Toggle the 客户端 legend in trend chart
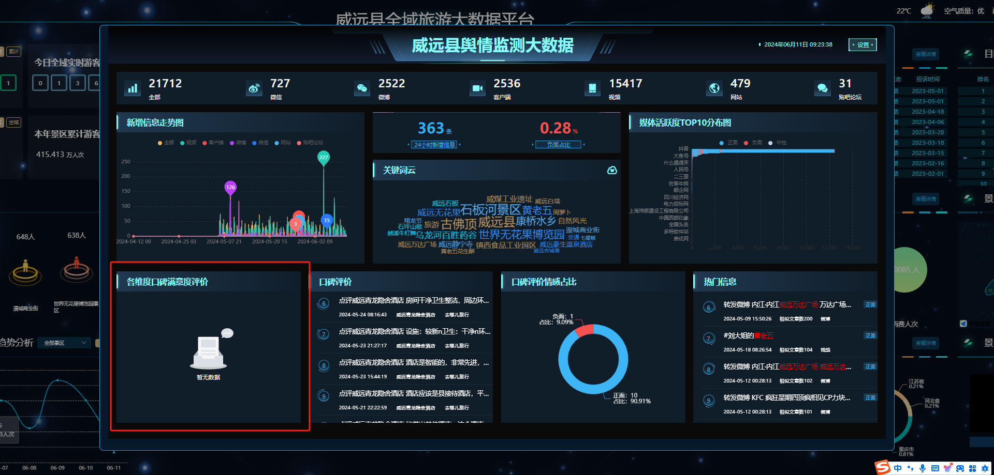 (213, 143)
